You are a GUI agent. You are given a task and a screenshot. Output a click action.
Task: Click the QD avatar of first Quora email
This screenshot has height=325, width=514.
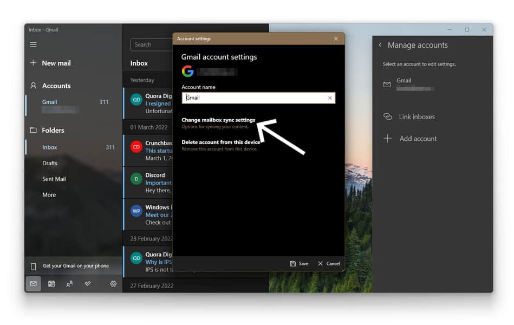tap(136, 100)
